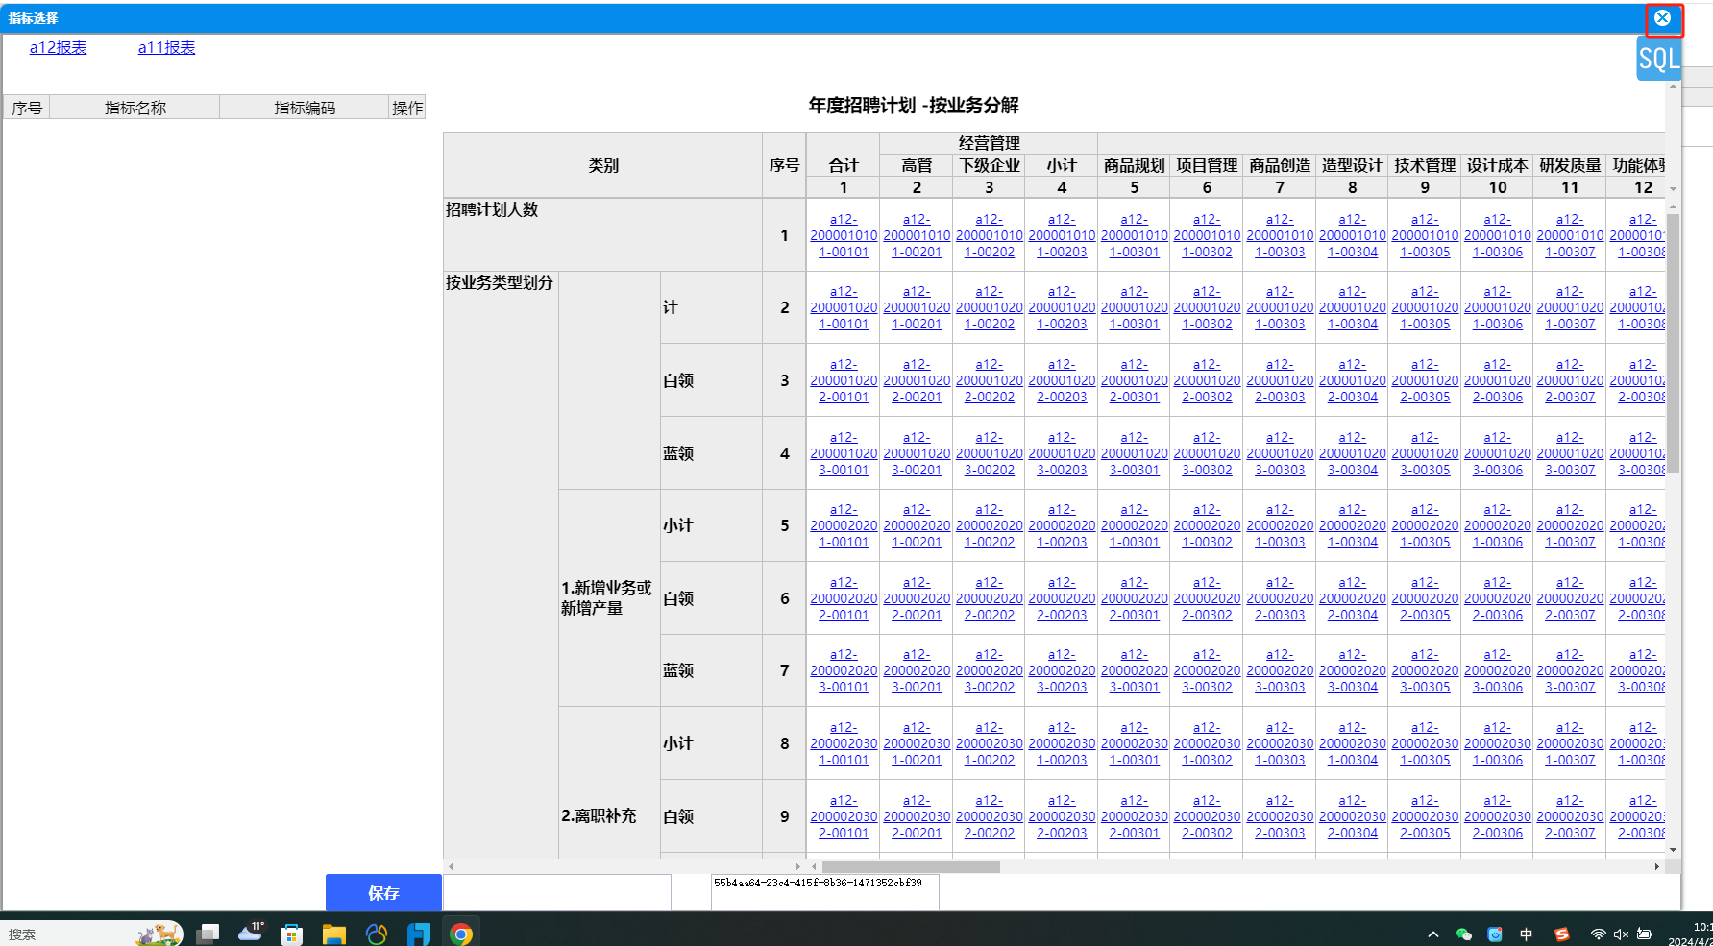Screen dimensions: 1713x946
Task: Open File Explorer from the taskbar
Action: click(334, 934)
